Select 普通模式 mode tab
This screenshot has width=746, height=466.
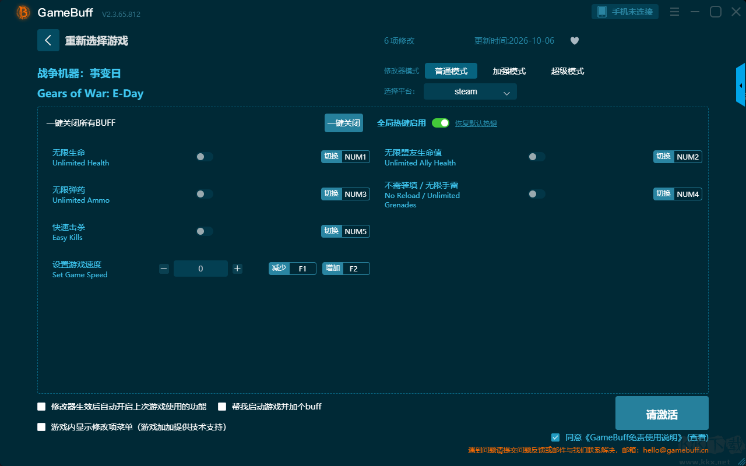(451, 71)
